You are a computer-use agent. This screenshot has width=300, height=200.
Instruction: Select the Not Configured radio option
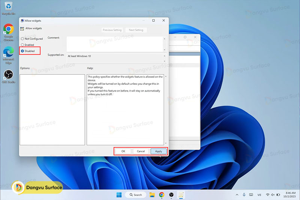32,39
